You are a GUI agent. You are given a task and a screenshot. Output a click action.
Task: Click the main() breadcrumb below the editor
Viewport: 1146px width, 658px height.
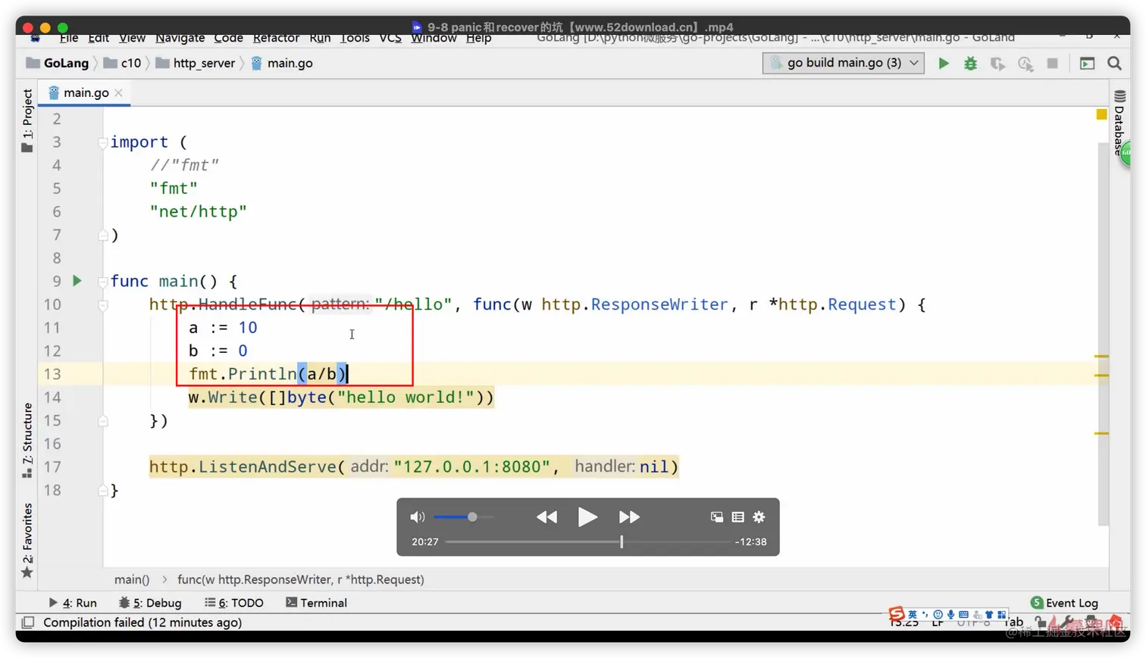pos(132,579)
